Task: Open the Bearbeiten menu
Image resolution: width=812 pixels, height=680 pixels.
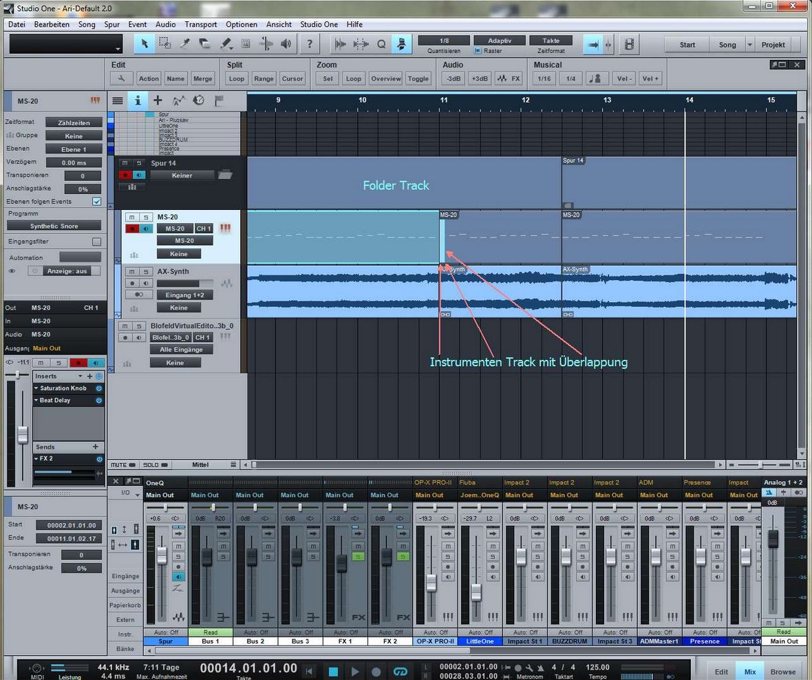Action: pyautogui.click(x=52, y=24)
